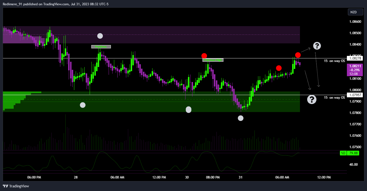Click the 1.07600 price axis value

pos(355,135)
